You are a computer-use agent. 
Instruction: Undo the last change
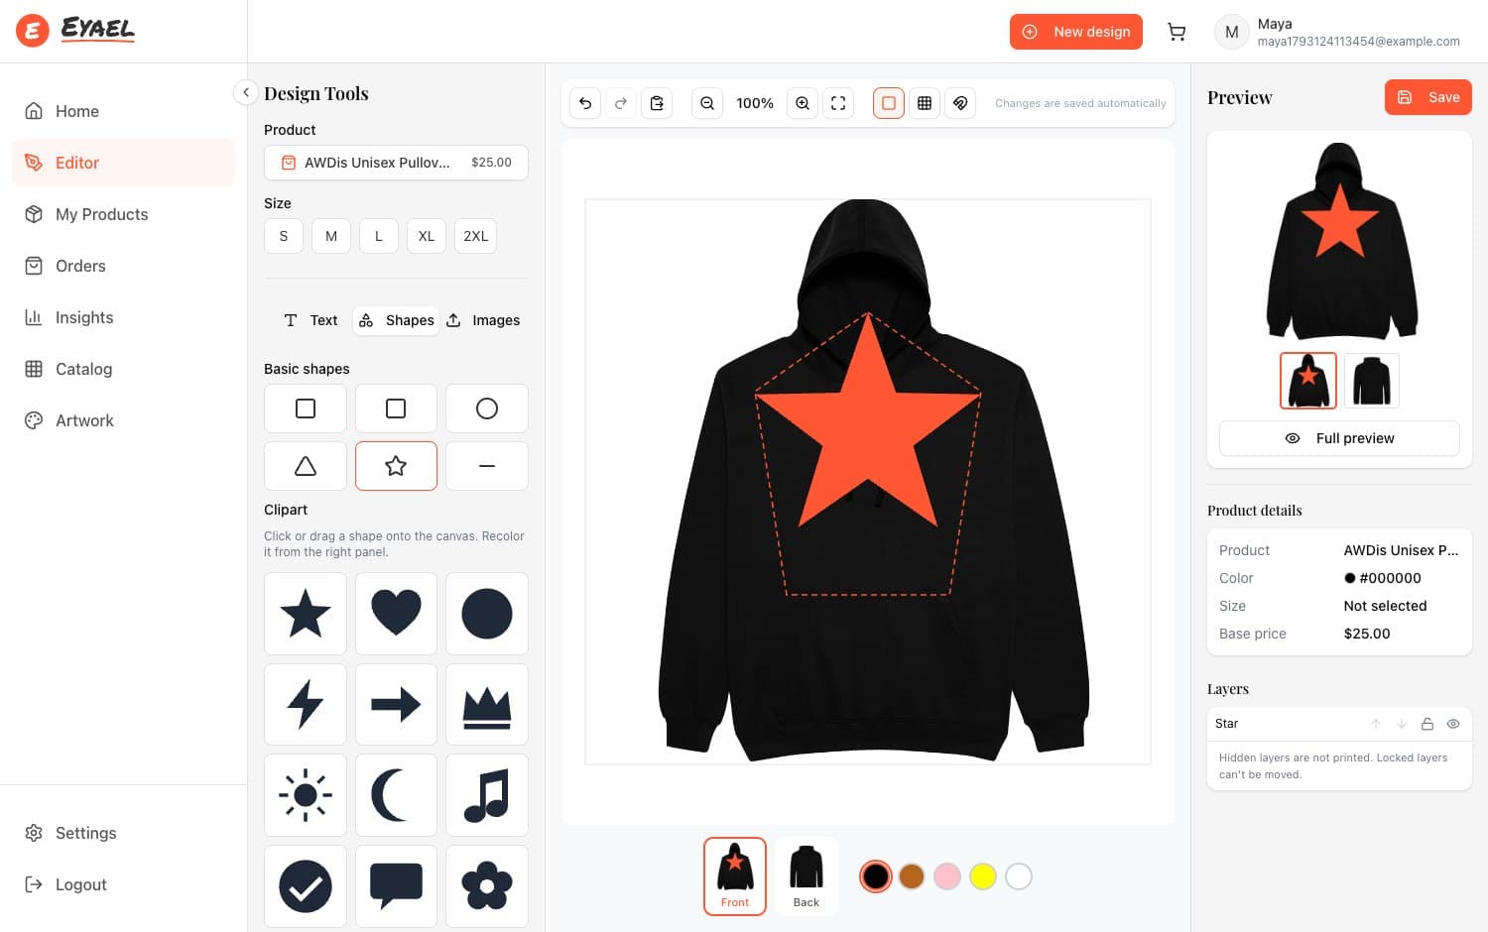[585, 103]
